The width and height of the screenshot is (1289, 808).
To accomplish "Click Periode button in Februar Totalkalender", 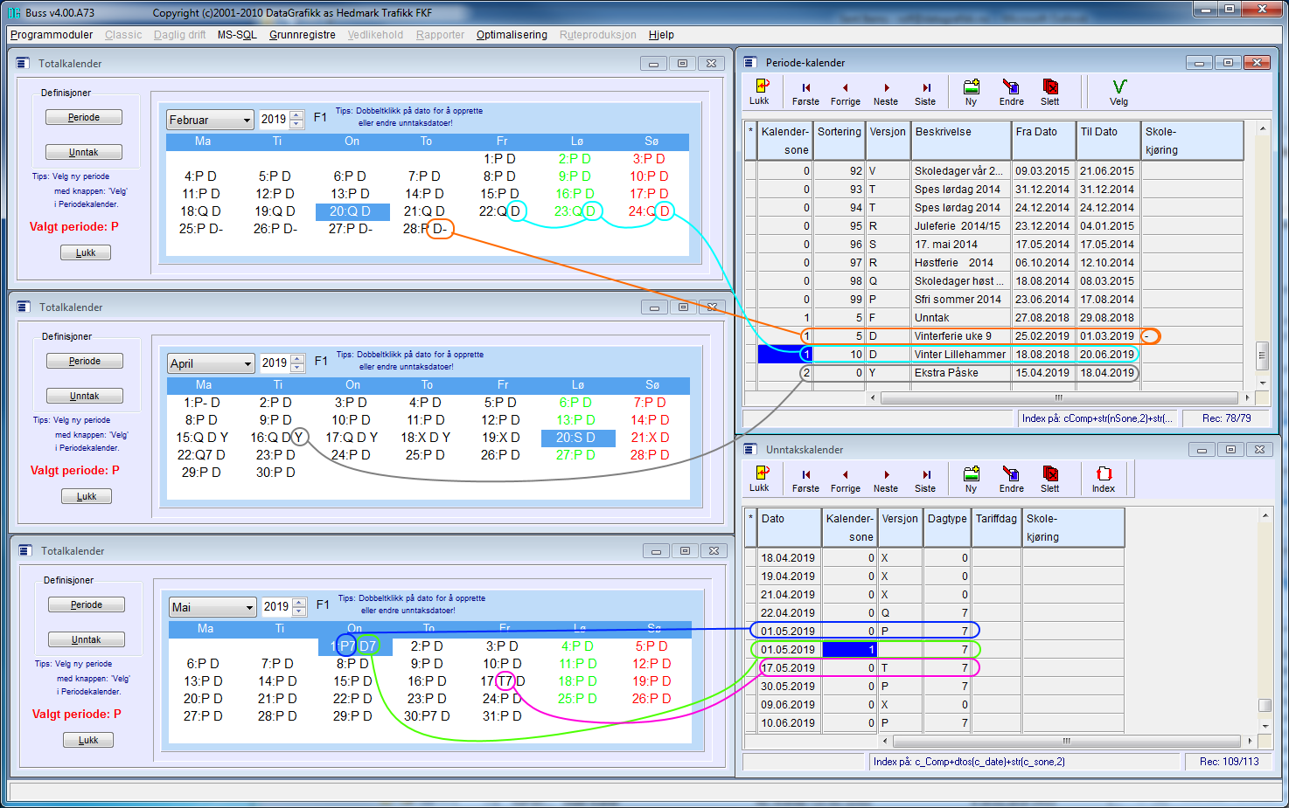I will coord(84,117).
